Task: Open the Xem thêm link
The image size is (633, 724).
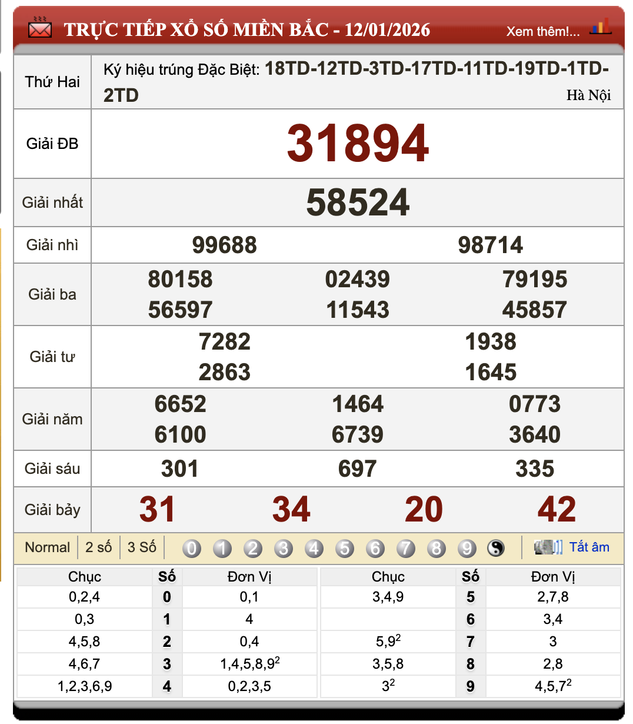Action: pos(542,31)
